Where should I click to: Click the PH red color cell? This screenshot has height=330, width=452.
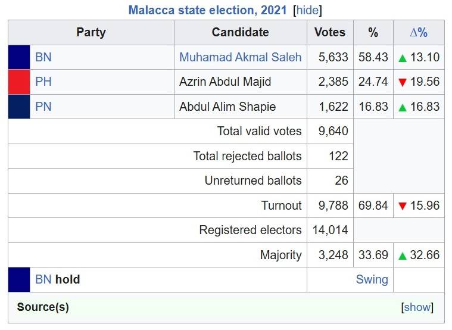pyautogui.click(x=19, y=82)
